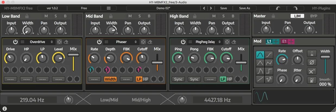
Task: Erase the Phaser effect settings
Action: [x=150, y=42]
